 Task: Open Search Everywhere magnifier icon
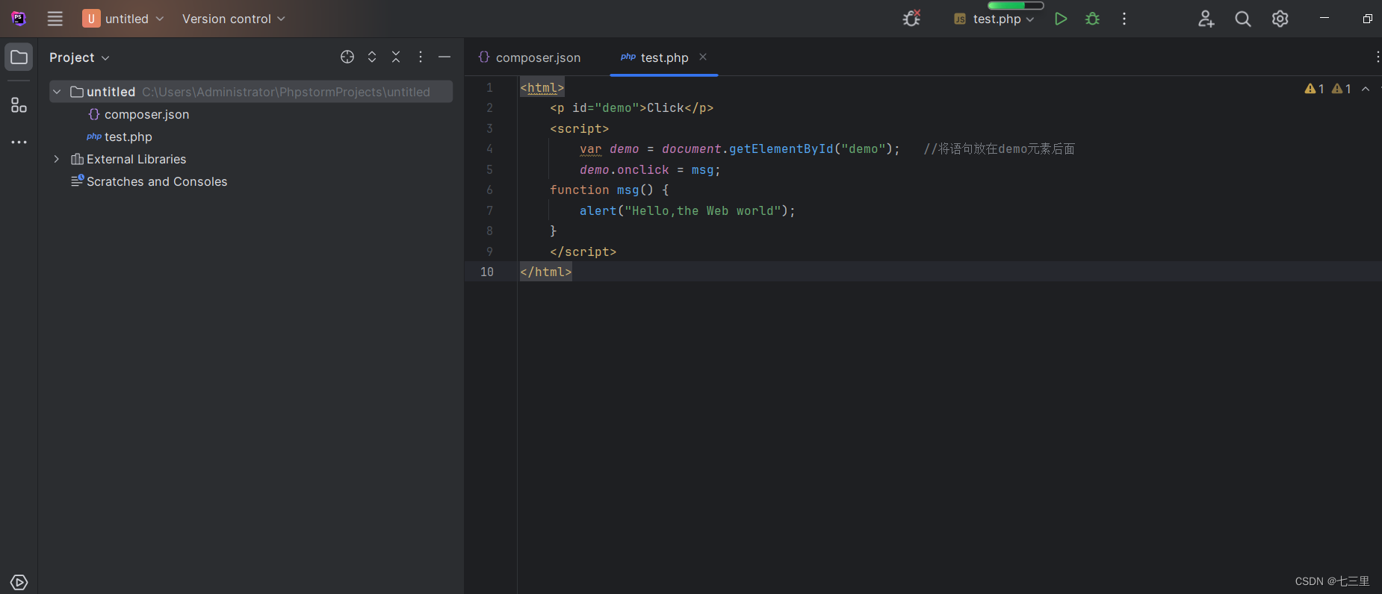(x=1243, y=19)
